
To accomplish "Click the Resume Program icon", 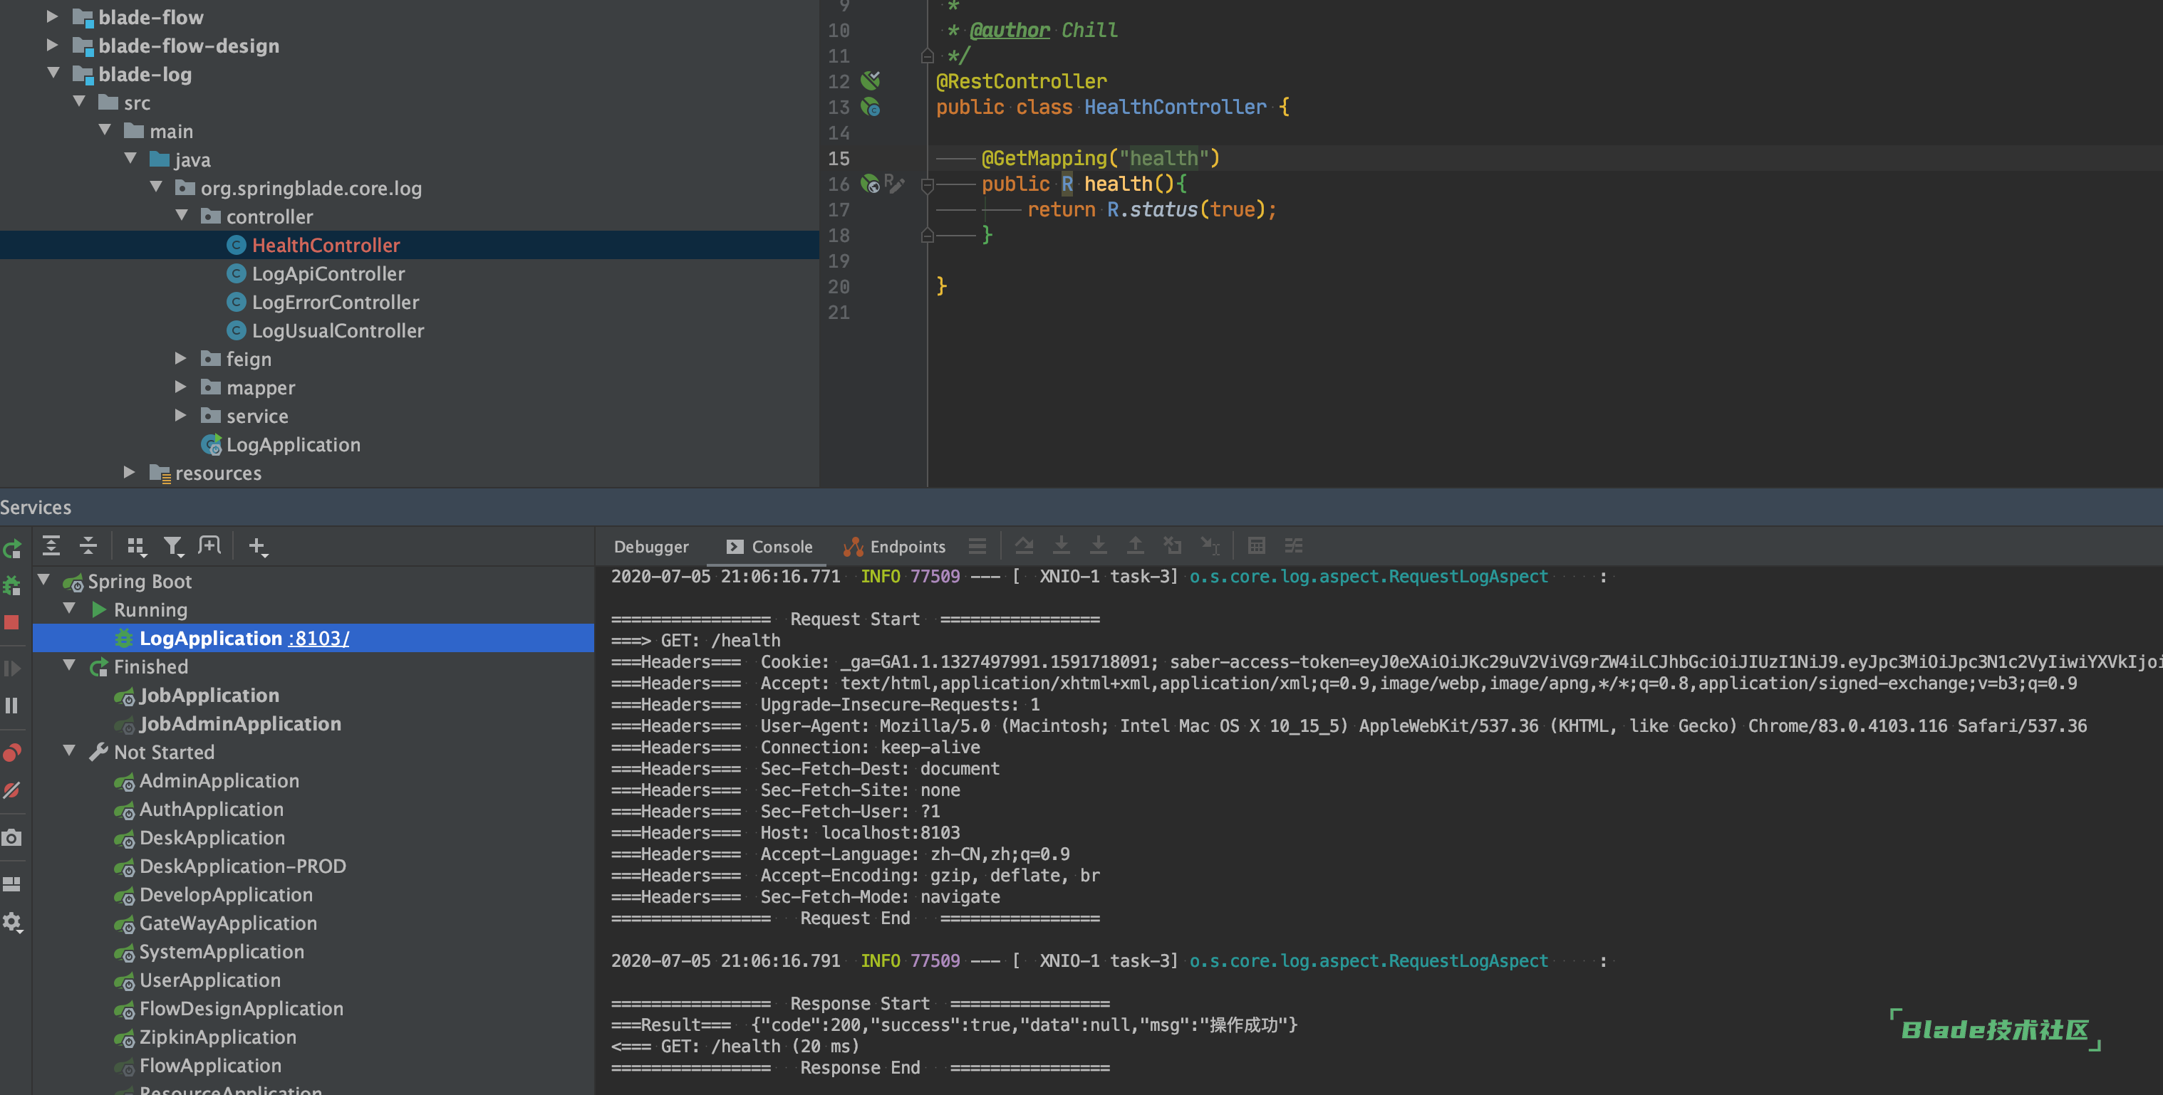I will coord(11,669).
